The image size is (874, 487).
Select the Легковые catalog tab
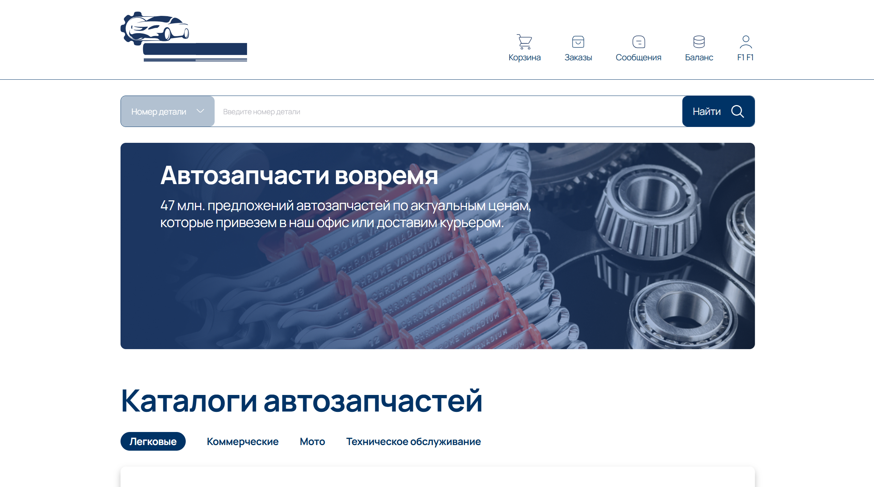[153, 442]
